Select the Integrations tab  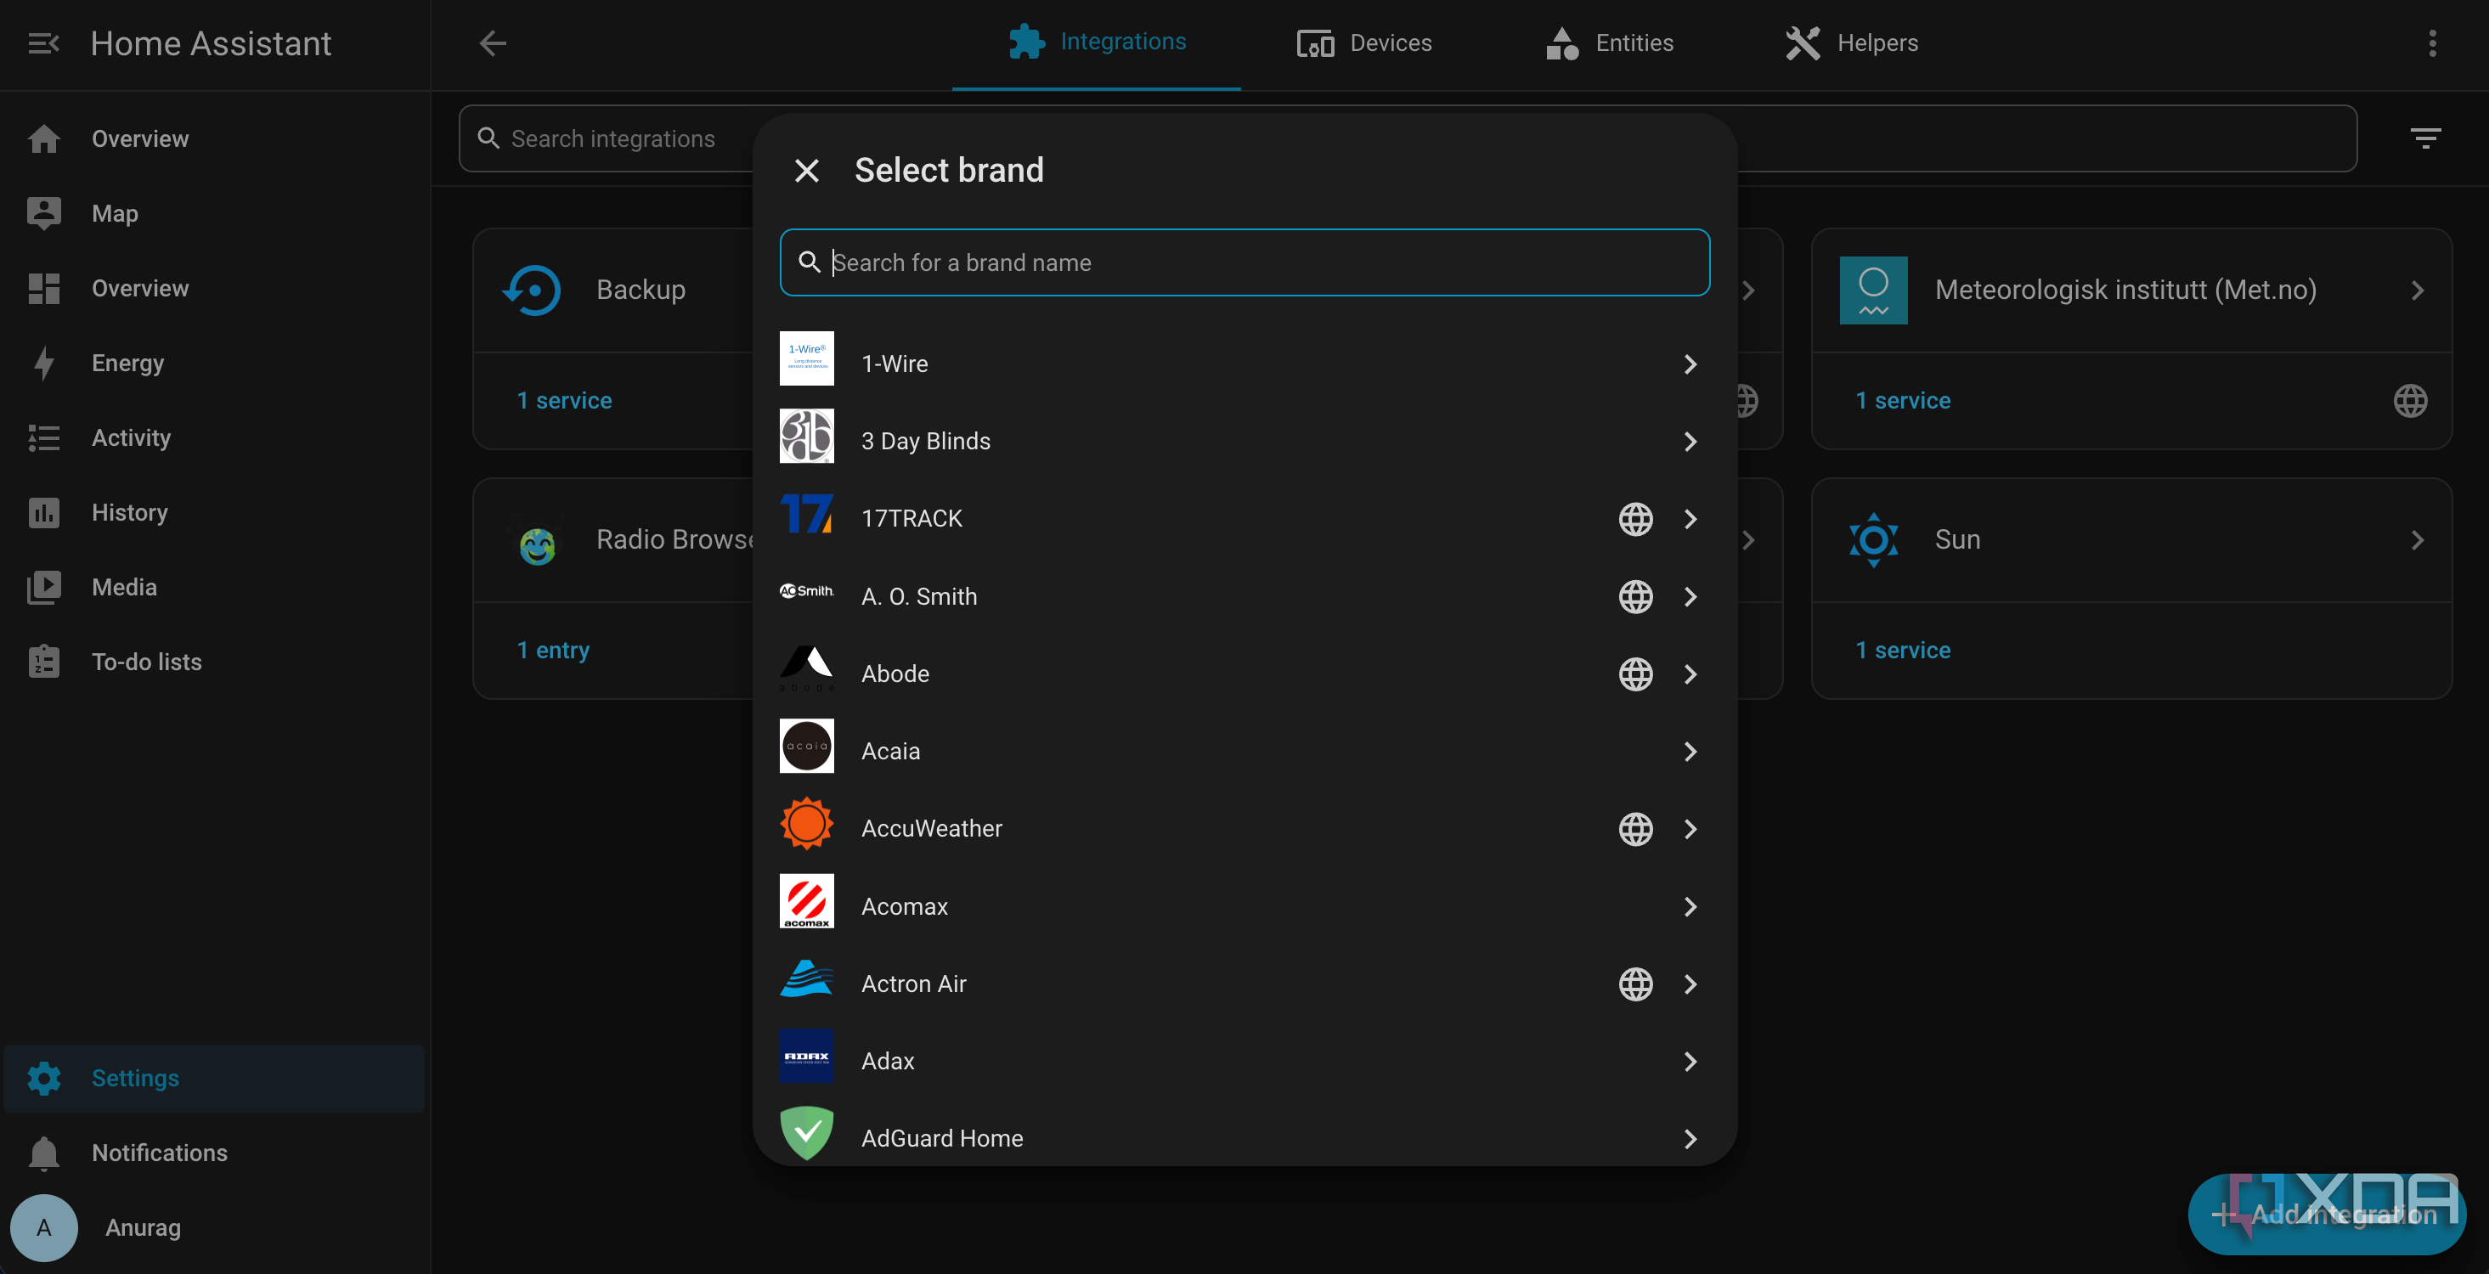click(x=1096, y=43)
